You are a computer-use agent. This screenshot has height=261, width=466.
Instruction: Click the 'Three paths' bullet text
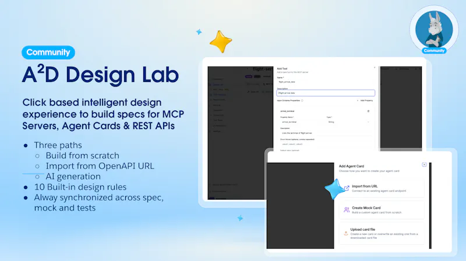pyautogui.click(x=58, y=145)
